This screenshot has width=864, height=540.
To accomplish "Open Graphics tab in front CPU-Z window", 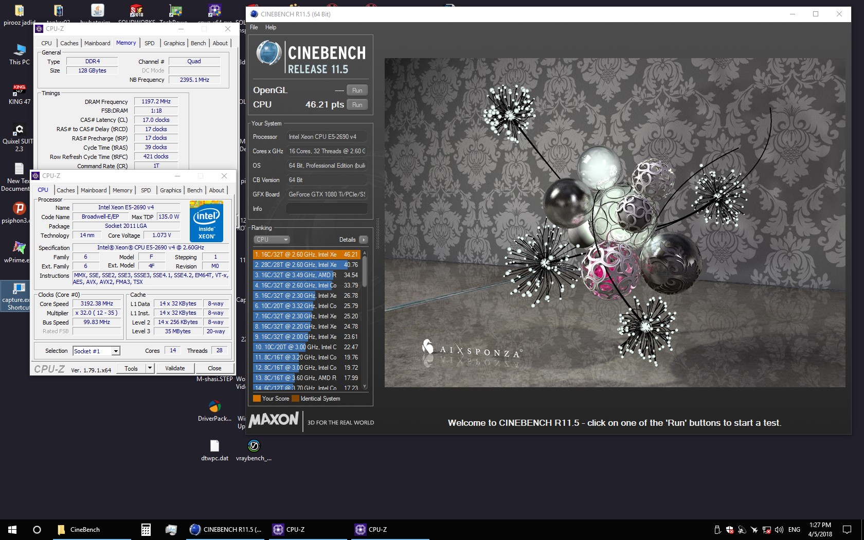I will pos(171,190).
